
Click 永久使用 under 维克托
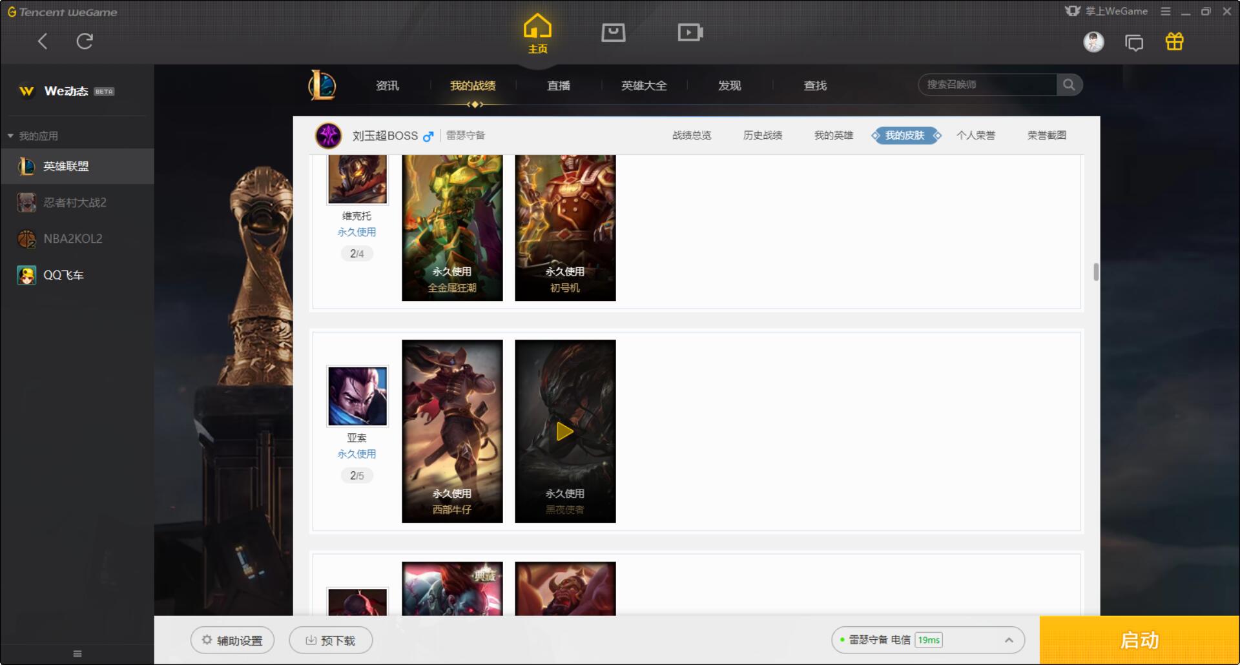click(356, 232)
